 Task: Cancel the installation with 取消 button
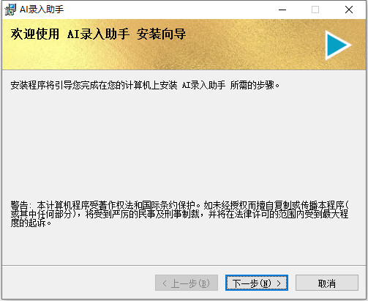[x=327, y=283]
